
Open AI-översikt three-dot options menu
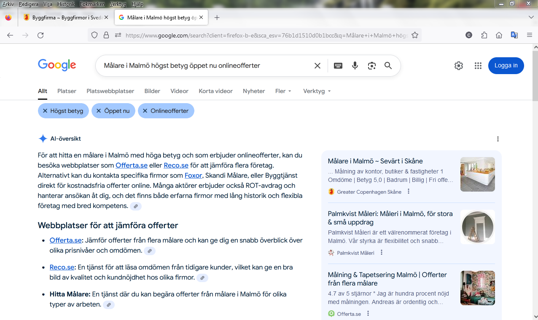[498, 139]
